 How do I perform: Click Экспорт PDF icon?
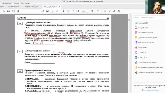click(x=136, y=23)
